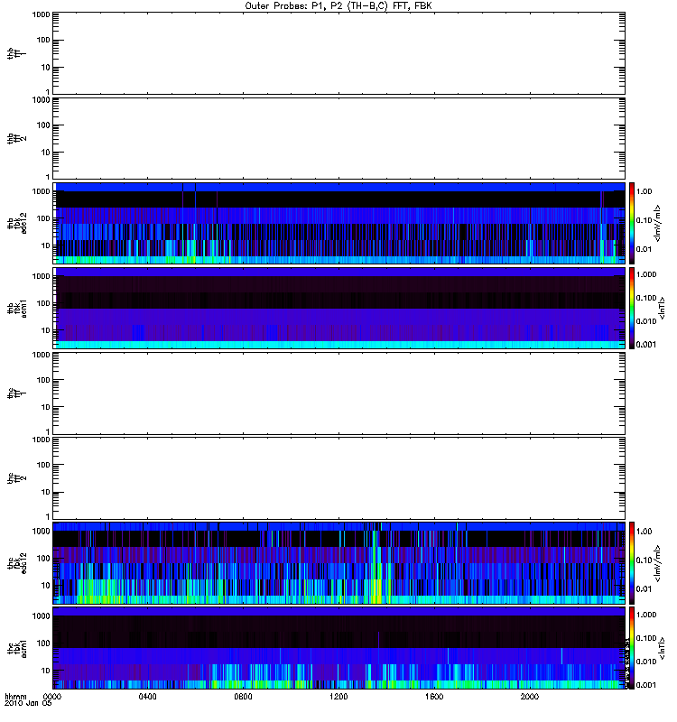677x722 pixels.
Task: Click the "2010 Jan 05" date label
Action: [x=28, y=704]
